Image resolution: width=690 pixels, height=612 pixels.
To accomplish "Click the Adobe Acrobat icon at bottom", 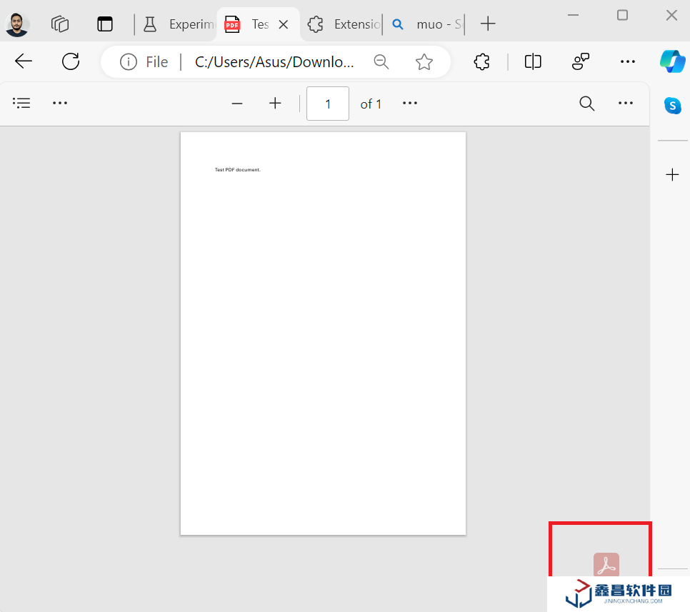I will click(x=606, y=565).
